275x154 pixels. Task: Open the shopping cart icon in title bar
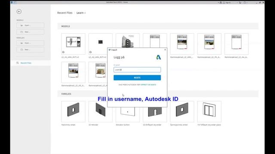(x=240, y=3)
